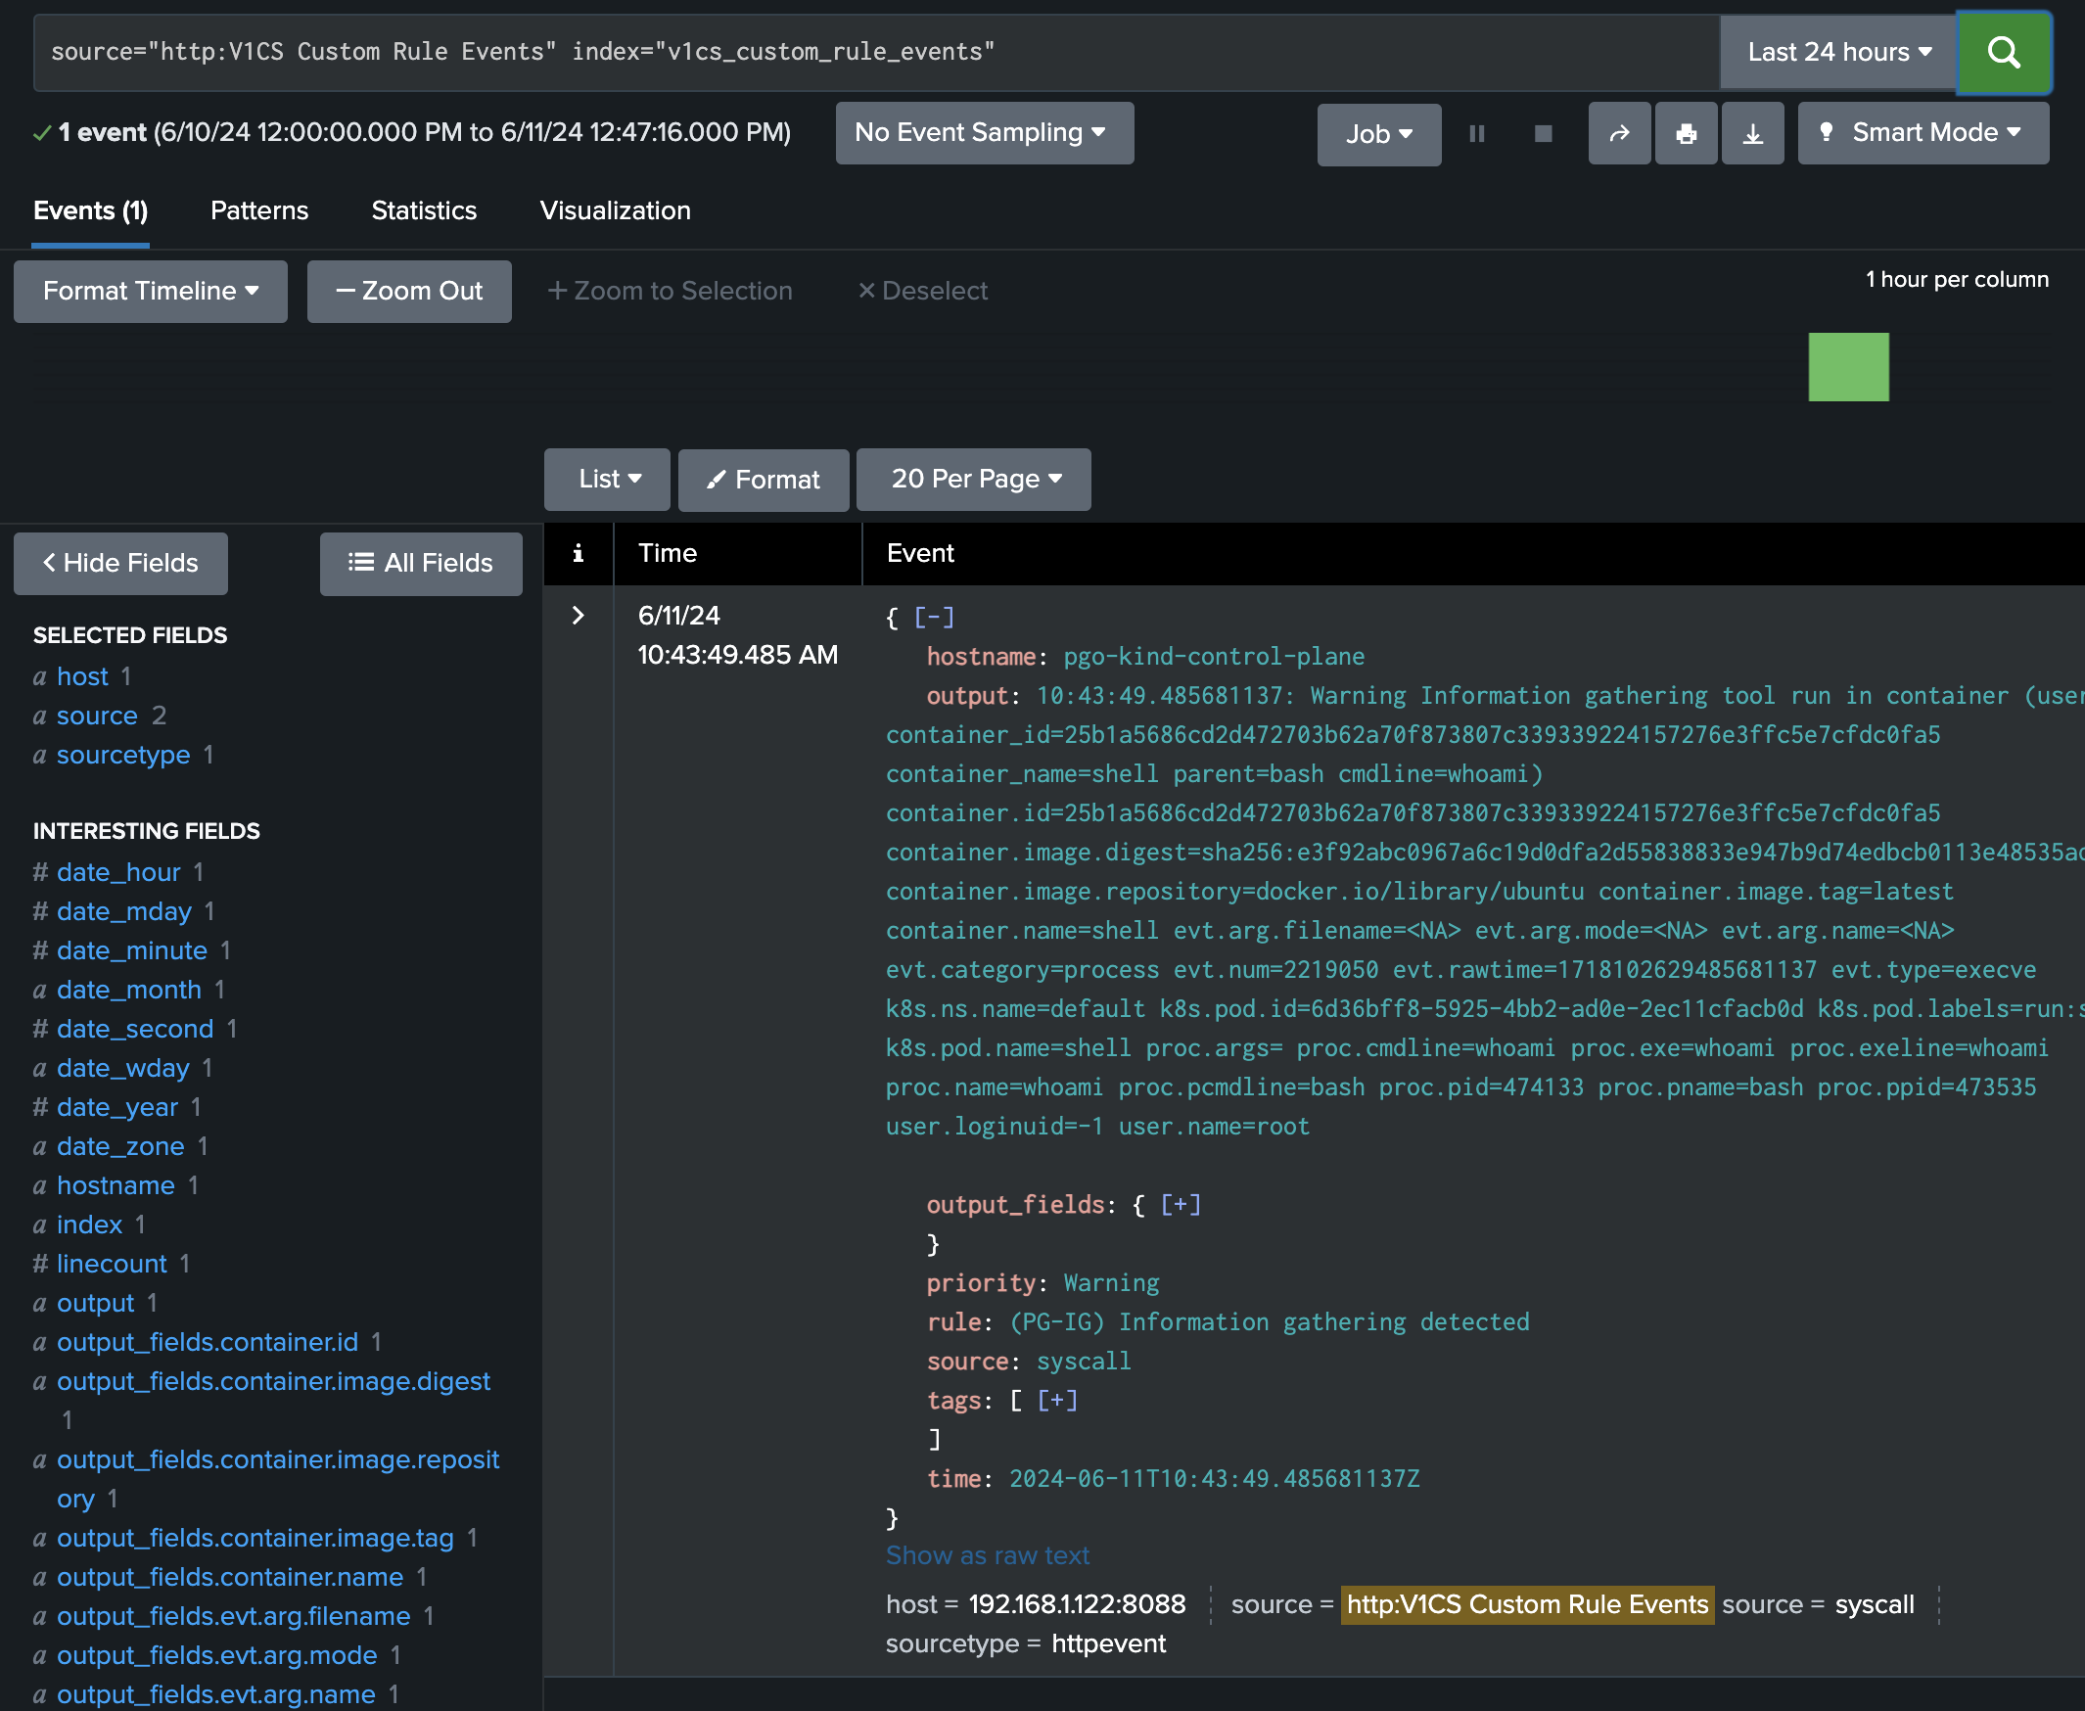Screen dimensions: 2085x1711
Task: Click the download/save icon
Action: (x=1754, y=133)
